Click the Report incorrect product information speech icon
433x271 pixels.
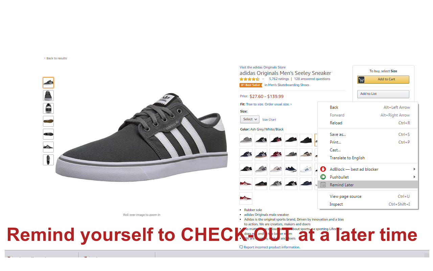tap(241, 247)
